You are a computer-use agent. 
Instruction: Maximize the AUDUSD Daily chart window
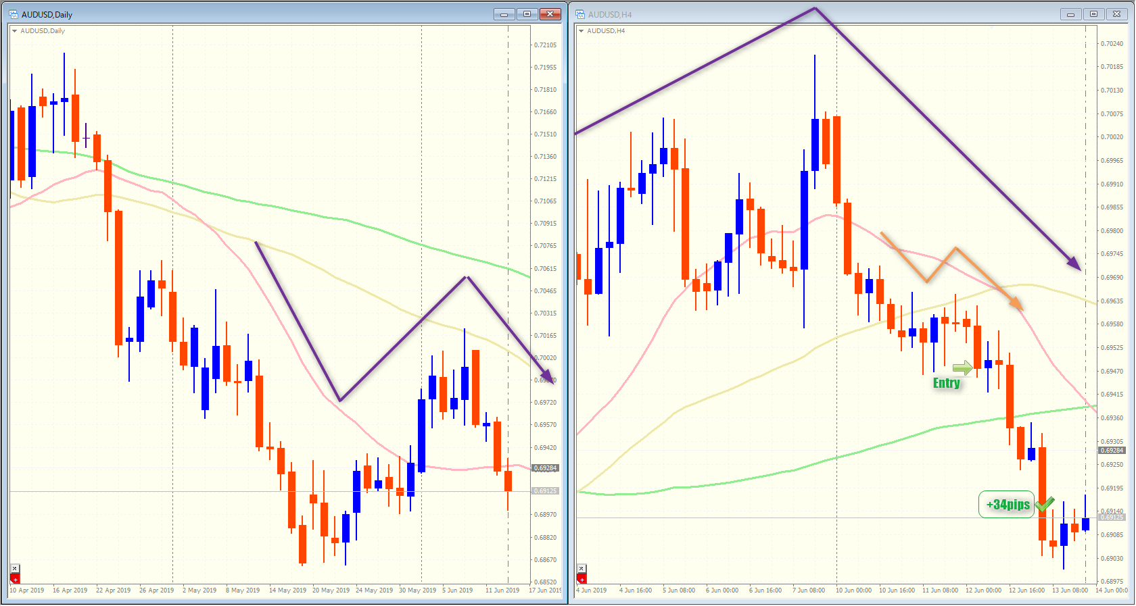click(527, 14)
